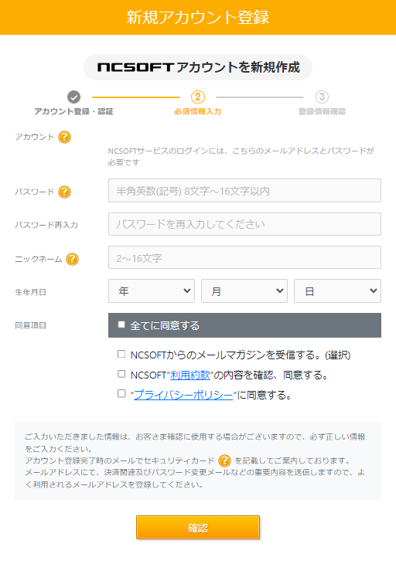Viewport: 396px width, 564px height.
Task: Tick the プライバシーポリシー agreement checkbox
Action: coord(121,393)
